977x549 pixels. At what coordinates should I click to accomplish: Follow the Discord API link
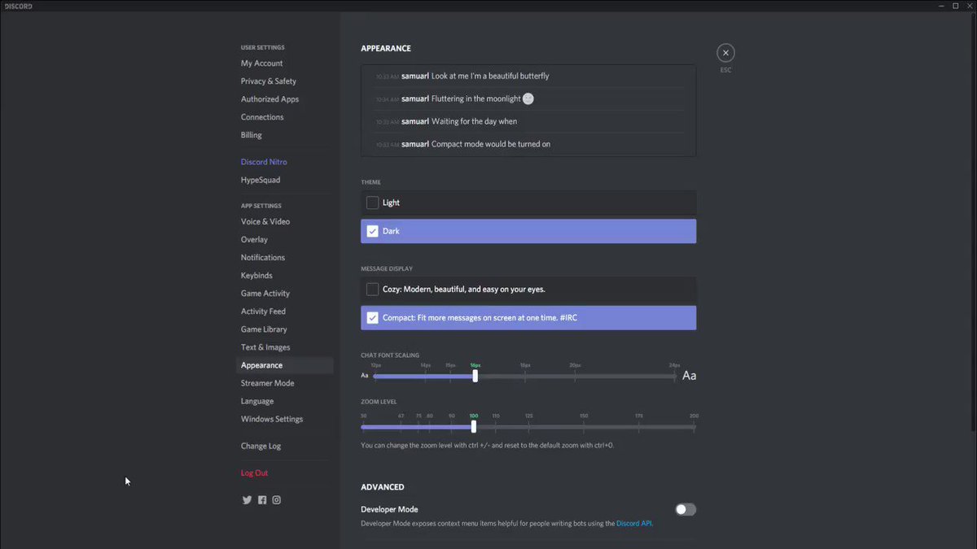tap(634, 524)
